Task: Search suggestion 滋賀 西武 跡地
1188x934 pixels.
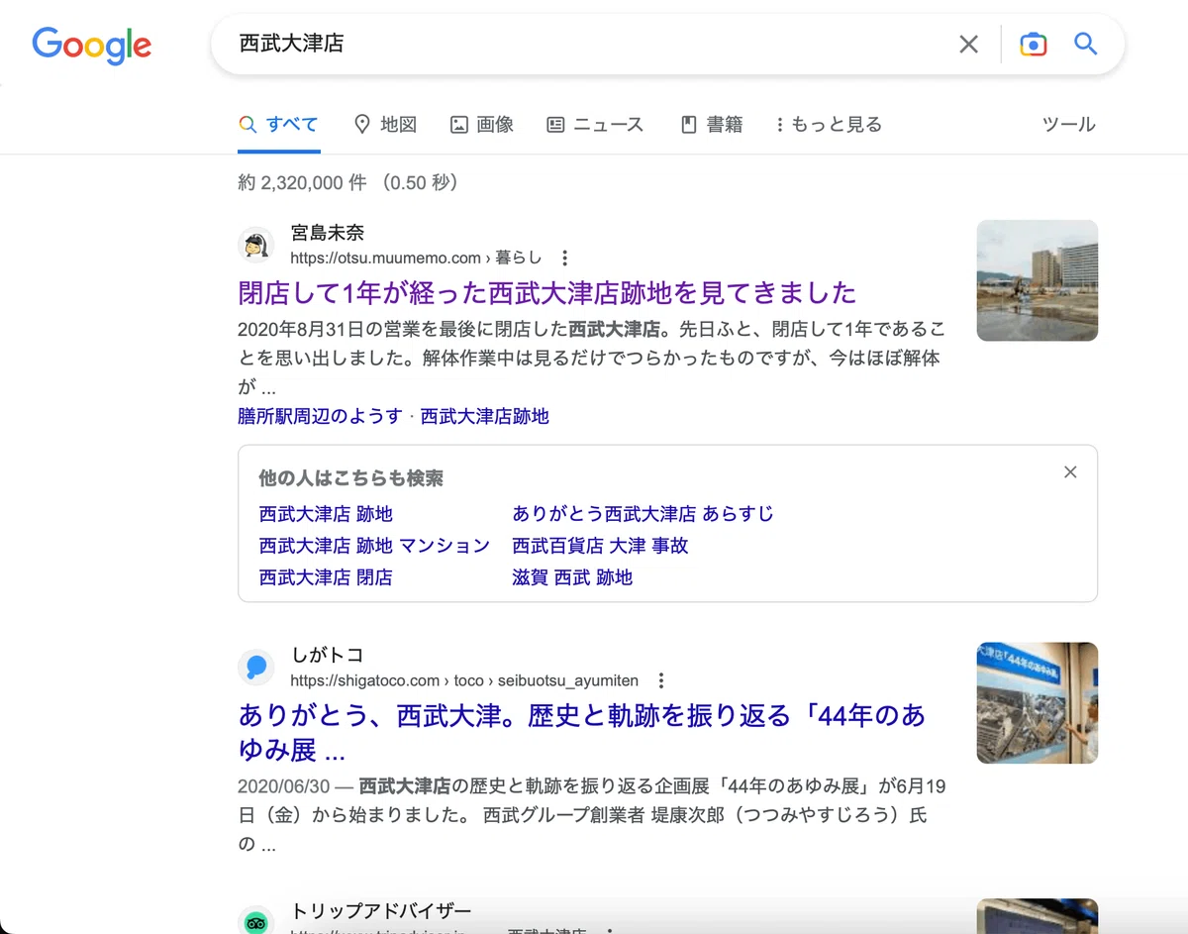Action: click(572, 577)
